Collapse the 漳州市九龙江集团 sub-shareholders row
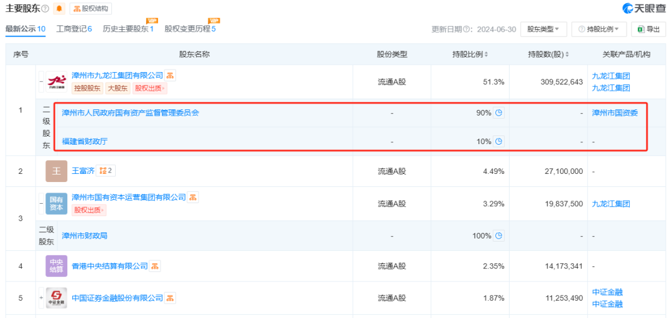The image size is (672, 318). coord(41,81)
